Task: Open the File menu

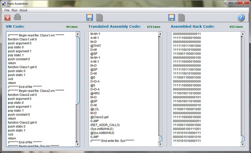Action: tap(7, 10)
